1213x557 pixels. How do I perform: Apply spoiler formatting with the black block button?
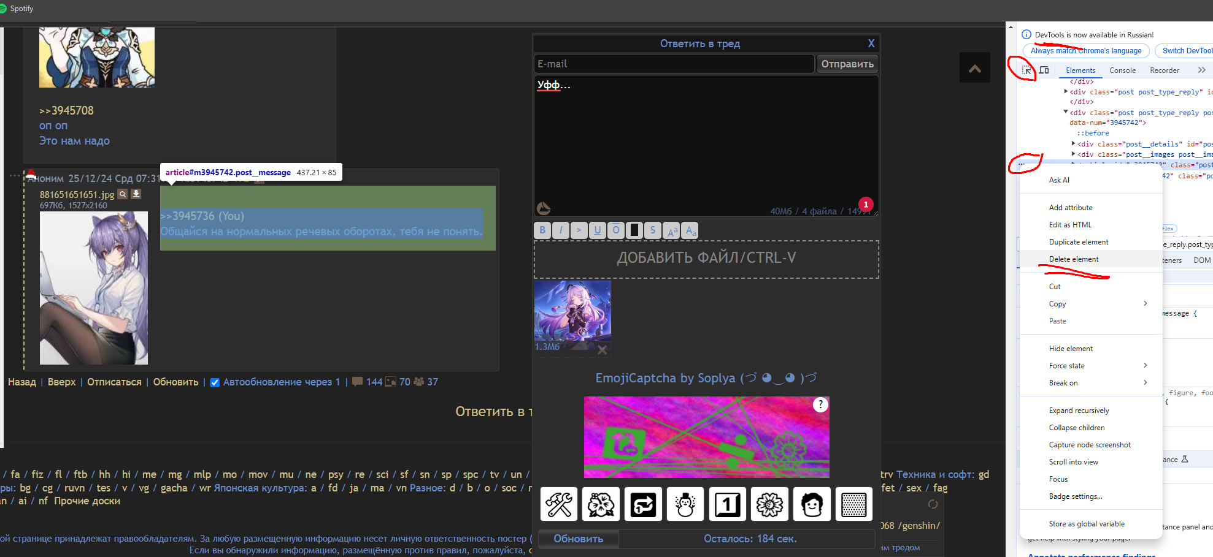point(634,230)
